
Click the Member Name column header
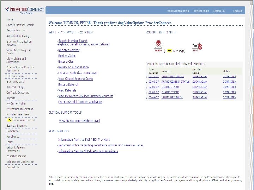pyautogui.click(x=197, y=71)
